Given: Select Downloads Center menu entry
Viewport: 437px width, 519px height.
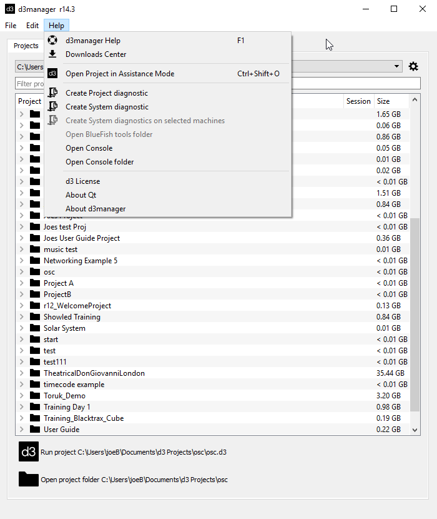Looking at the screenshot, I should (x=168, y=54).
